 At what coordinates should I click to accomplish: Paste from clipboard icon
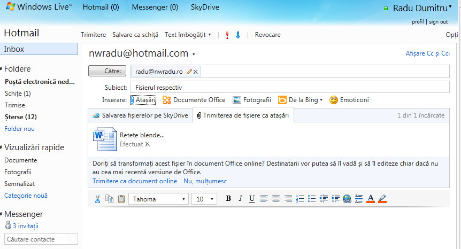click(121, 199)
